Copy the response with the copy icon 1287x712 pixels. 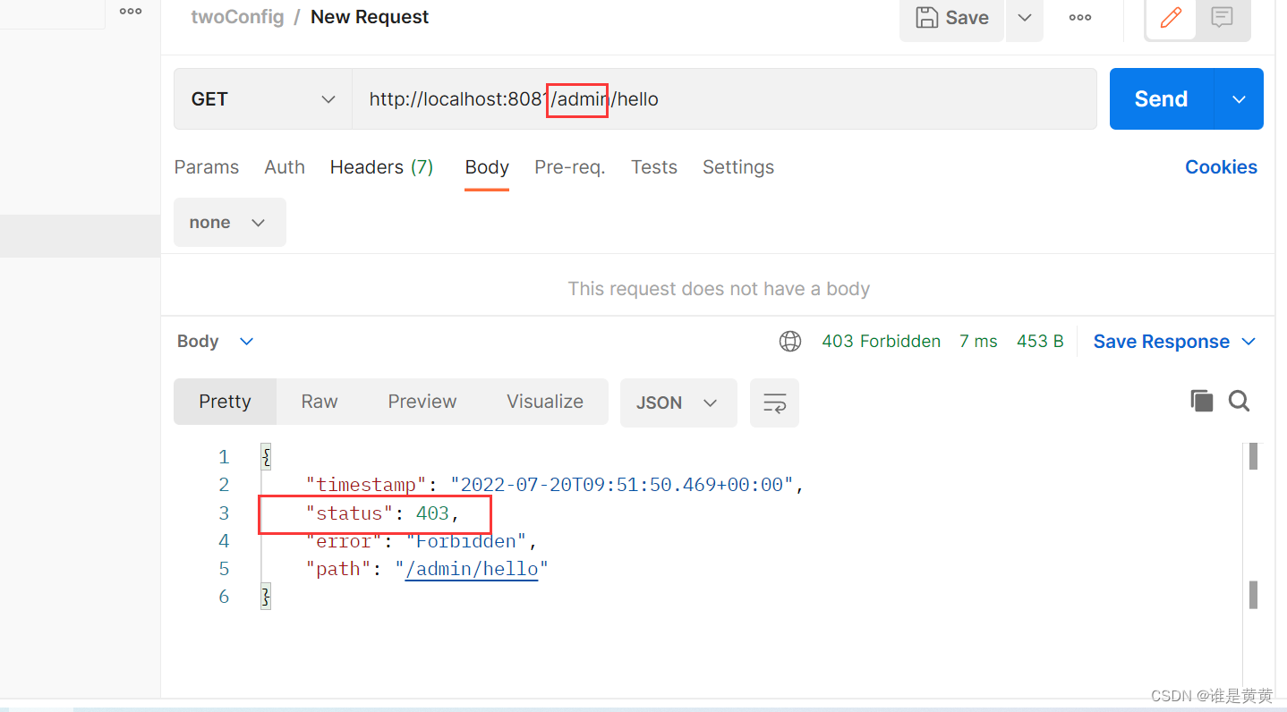point(1202,401)
